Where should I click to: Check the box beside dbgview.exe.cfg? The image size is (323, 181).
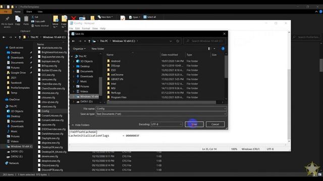coord(39,143)
